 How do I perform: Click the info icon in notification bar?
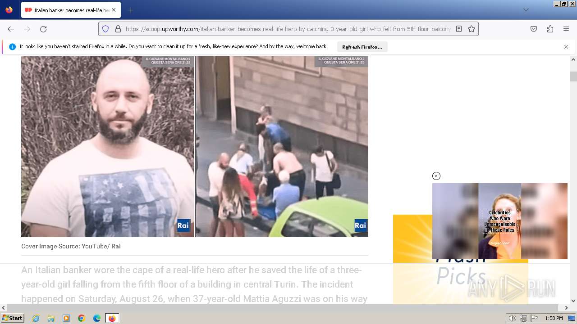[x=12, y=47]
